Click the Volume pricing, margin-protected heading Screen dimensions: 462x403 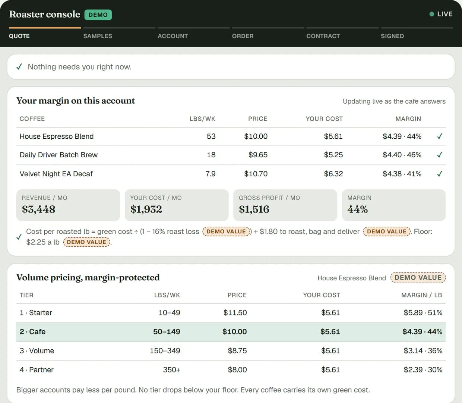pyautogui.click(x=88, y=278)
